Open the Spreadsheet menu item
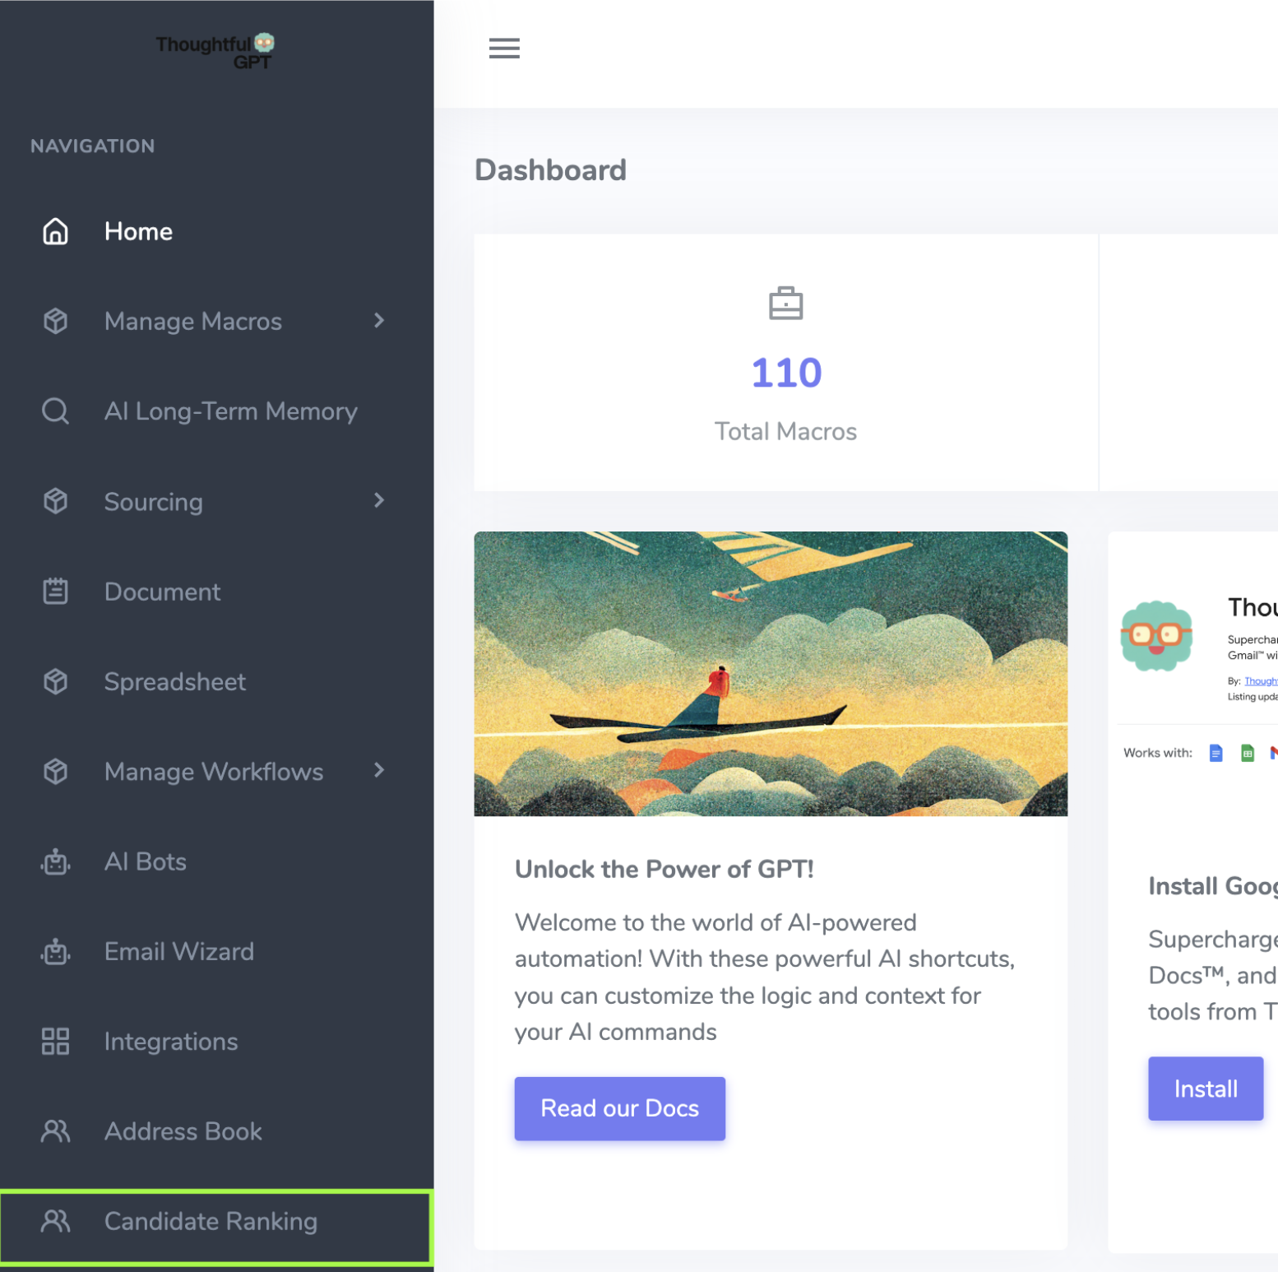Image resolution: width=1278 pixels, height=1272 pixels. [217, 681]
